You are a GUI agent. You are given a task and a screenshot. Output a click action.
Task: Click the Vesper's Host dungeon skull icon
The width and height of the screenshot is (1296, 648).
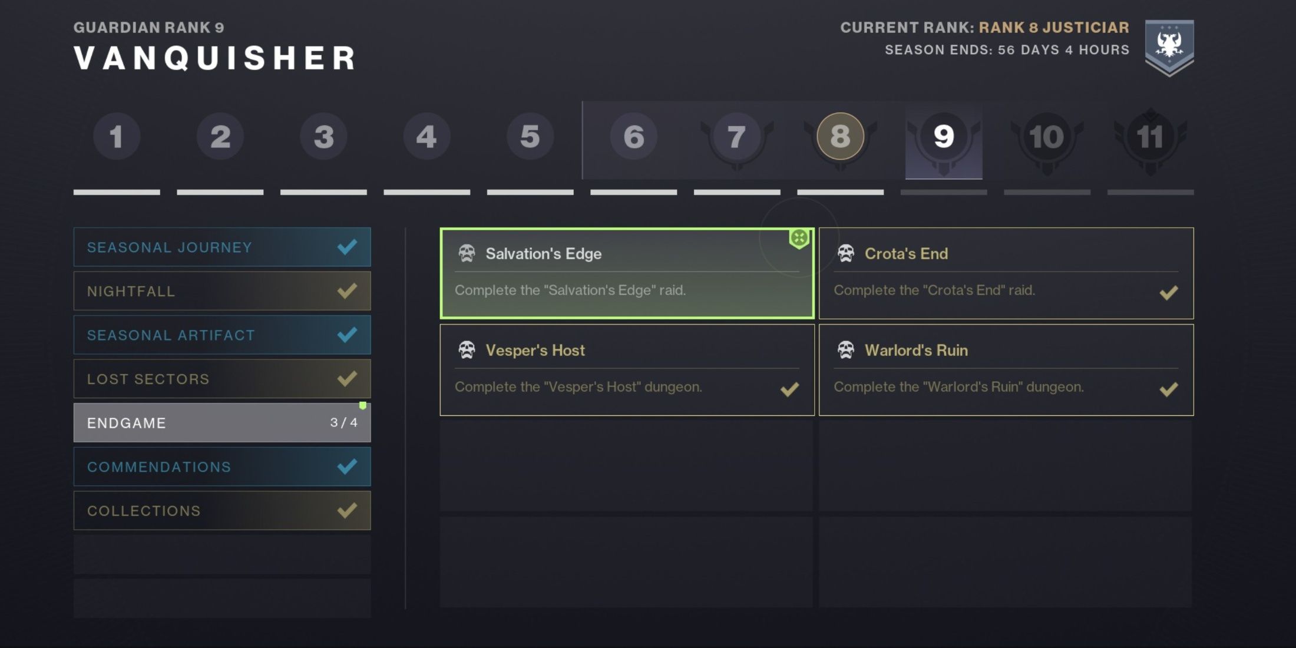pyautogui.click(x=465, y=349)
